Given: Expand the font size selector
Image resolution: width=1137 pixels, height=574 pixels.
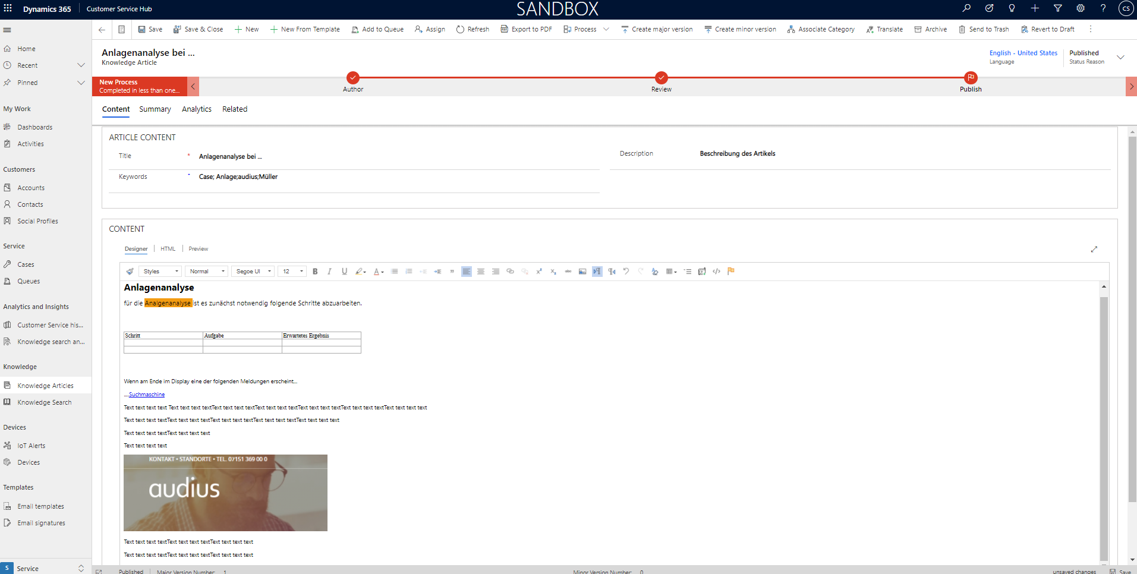Looking at the screenshot, I should click(292, 271).
